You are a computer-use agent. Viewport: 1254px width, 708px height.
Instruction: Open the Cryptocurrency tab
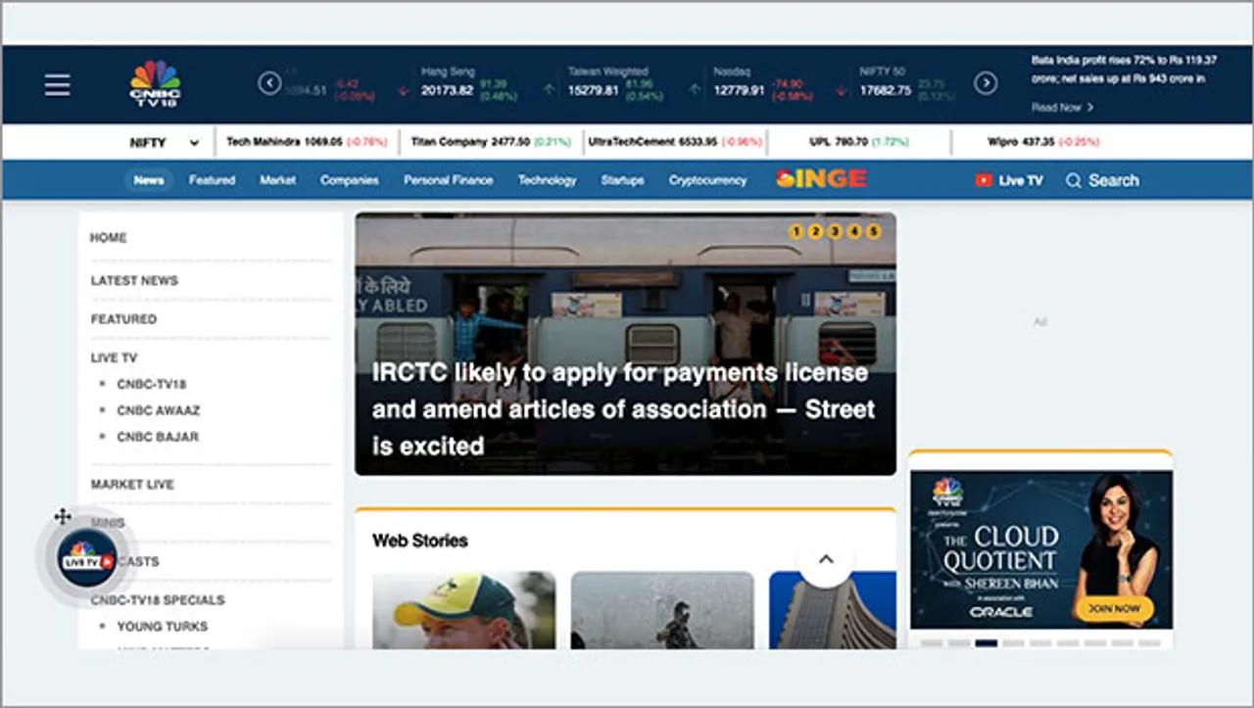[708, 180]
